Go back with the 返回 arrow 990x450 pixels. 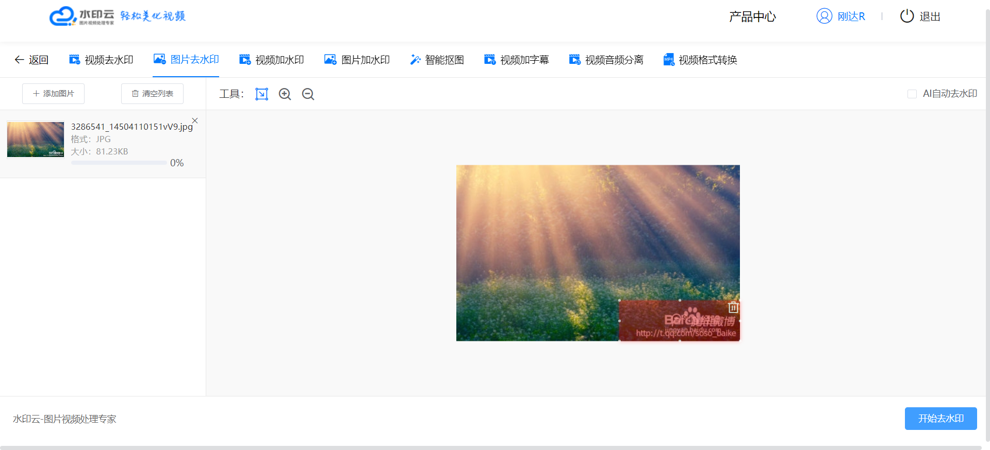pos(31,60)
